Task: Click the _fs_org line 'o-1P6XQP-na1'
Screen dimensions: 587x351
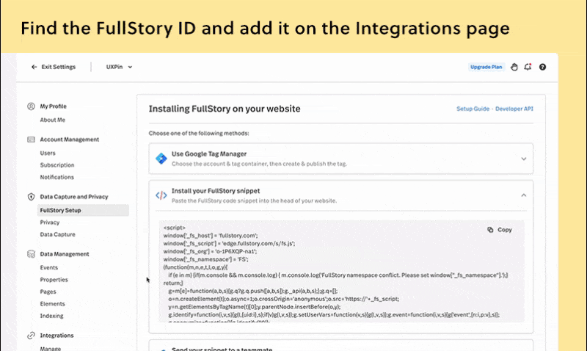Action: [x=210, y=251]
